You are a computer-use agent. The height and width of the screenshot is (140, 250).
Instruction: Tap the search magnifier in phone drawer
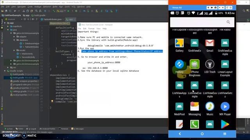[x=228, y=22]
